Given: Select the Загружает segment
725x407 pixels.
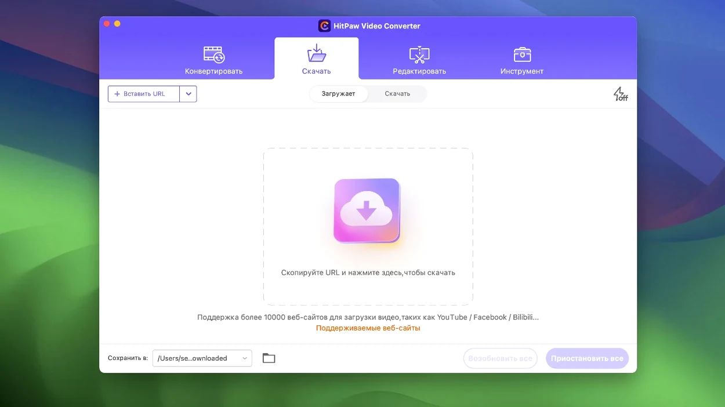Looking at the screenshot, I should point(339,94).
